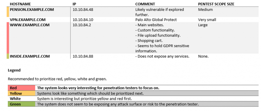Viewport: 261px width, 111px height.
Task: Click the Green legend color cell
Action: click(x=21, y=104)
